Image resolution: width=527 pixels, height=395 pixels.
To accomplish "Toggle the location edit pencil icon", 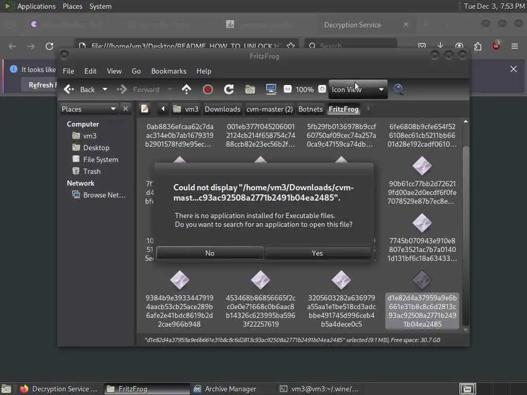I will (145, 109).
